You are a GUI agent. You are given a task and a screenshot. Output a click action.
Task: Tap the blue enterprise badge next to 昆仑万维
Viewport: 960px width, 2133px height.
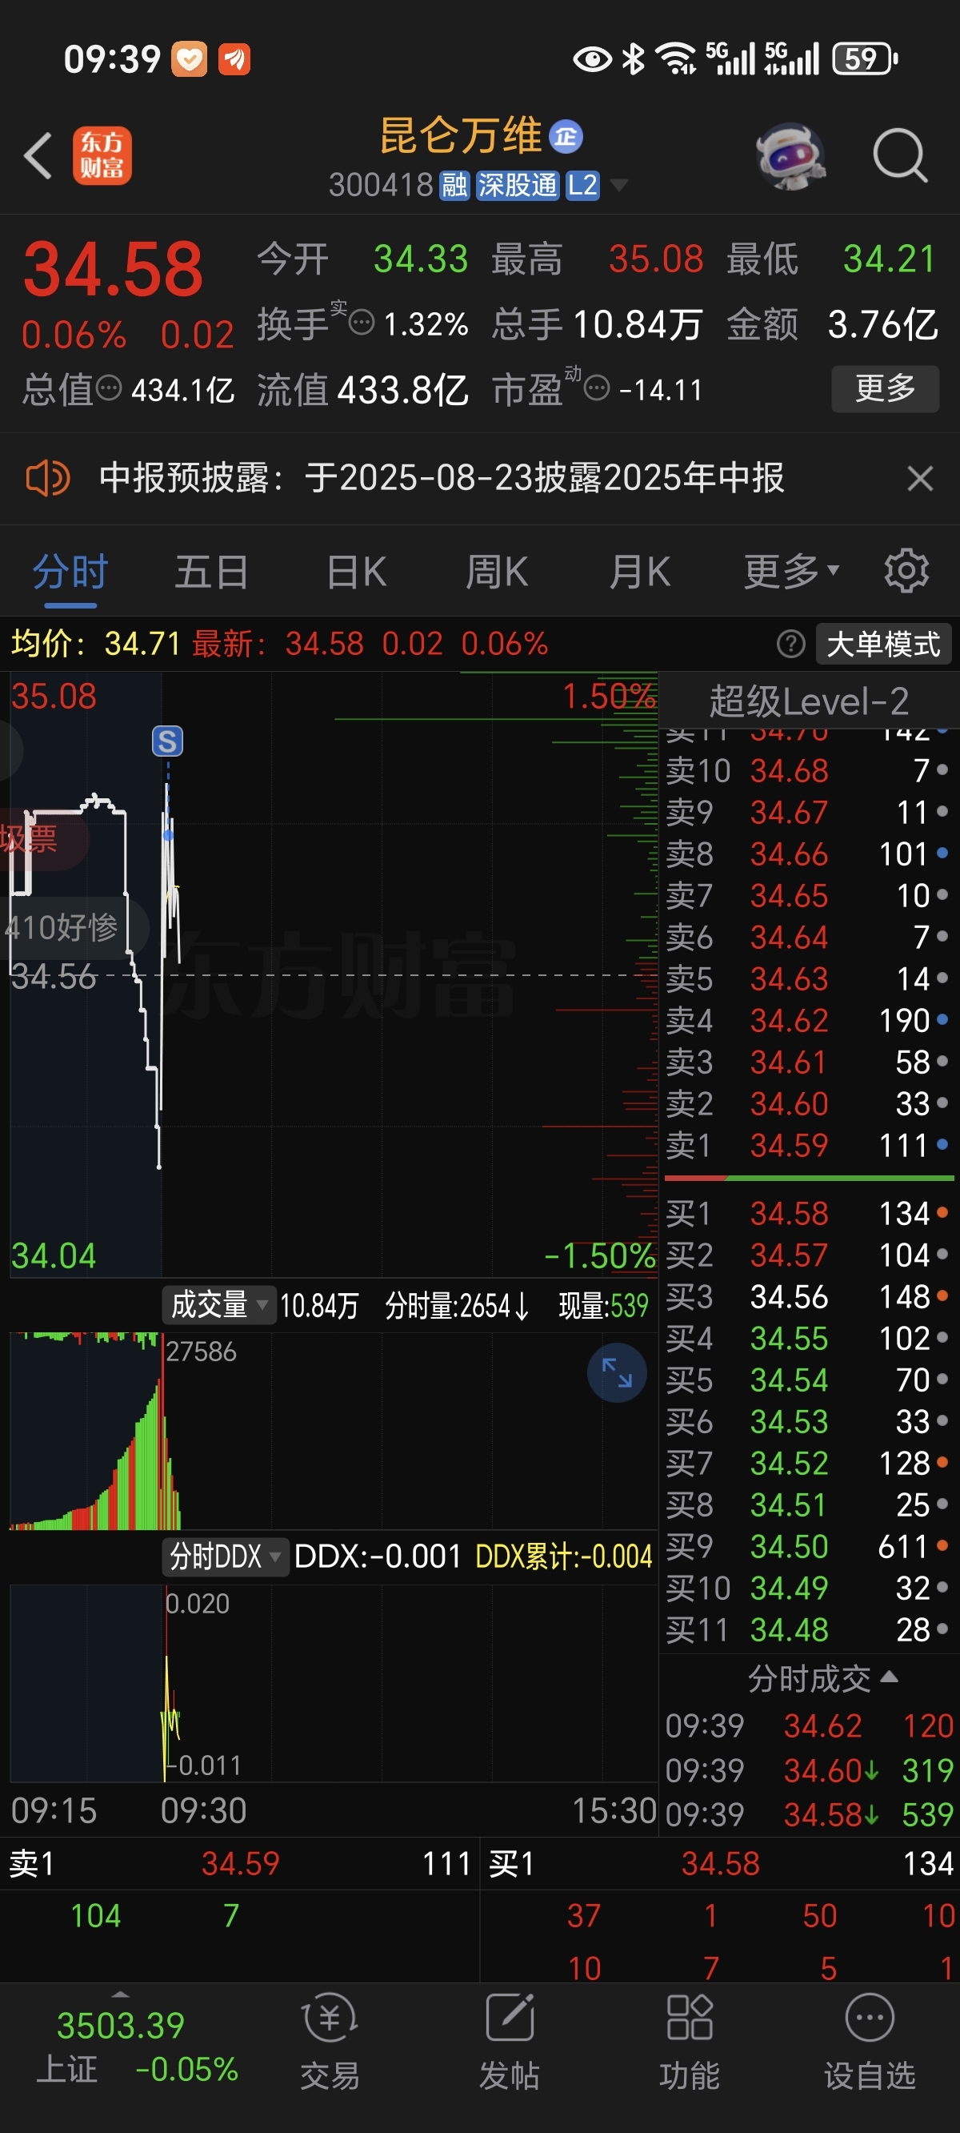(x=566, y=137)
